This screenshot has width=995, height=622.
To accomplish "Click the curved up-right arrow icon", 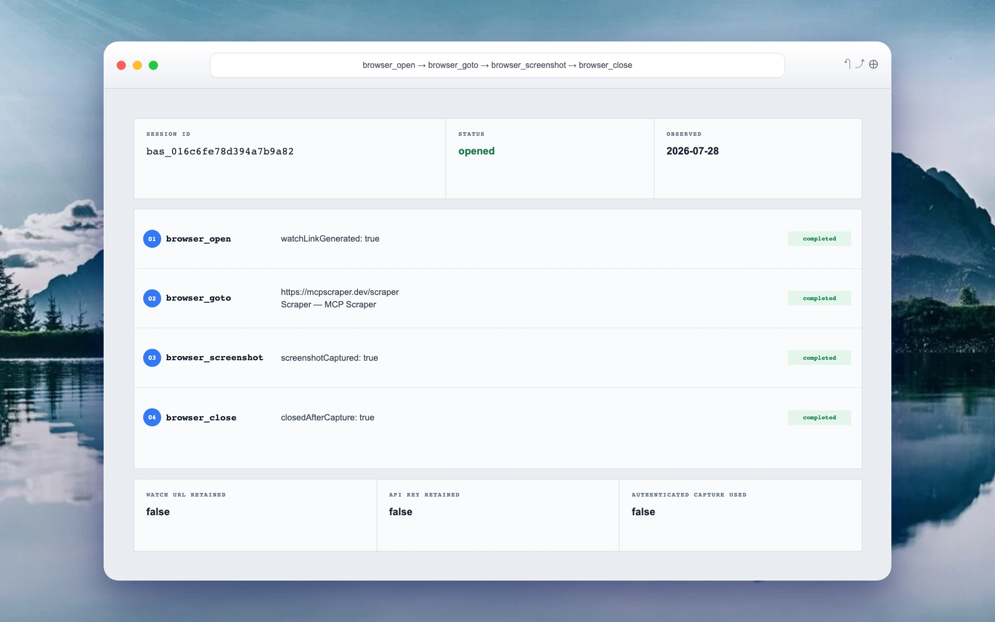I will pos(860,64).
